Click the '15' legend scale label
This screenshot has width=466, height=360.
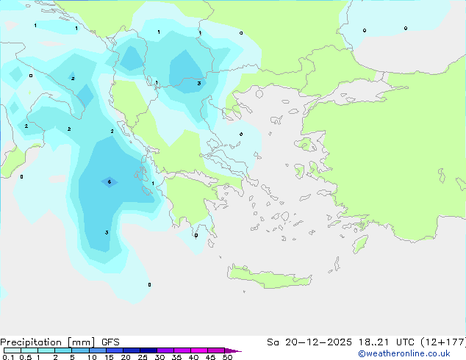tap(109, 357)
